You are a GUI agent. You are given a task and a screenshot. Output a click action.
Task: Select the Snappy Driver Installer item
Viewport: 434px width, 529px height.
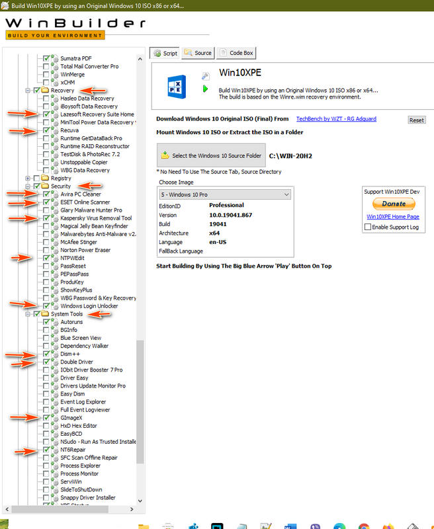88,498
